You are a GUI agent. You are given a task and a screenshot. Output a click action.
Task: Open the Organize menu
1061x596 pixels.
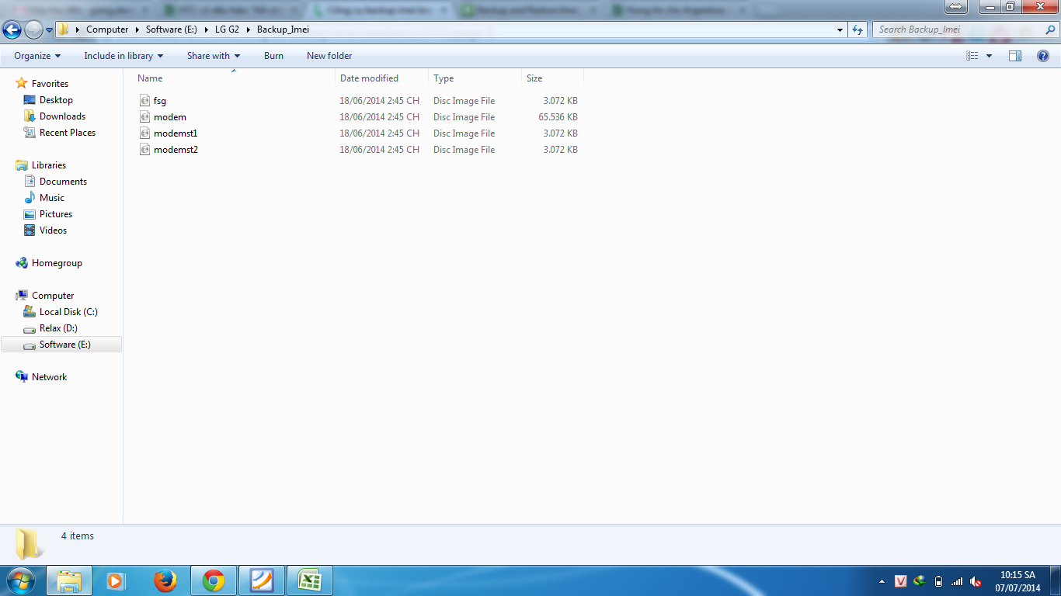(x=37, y=56)
